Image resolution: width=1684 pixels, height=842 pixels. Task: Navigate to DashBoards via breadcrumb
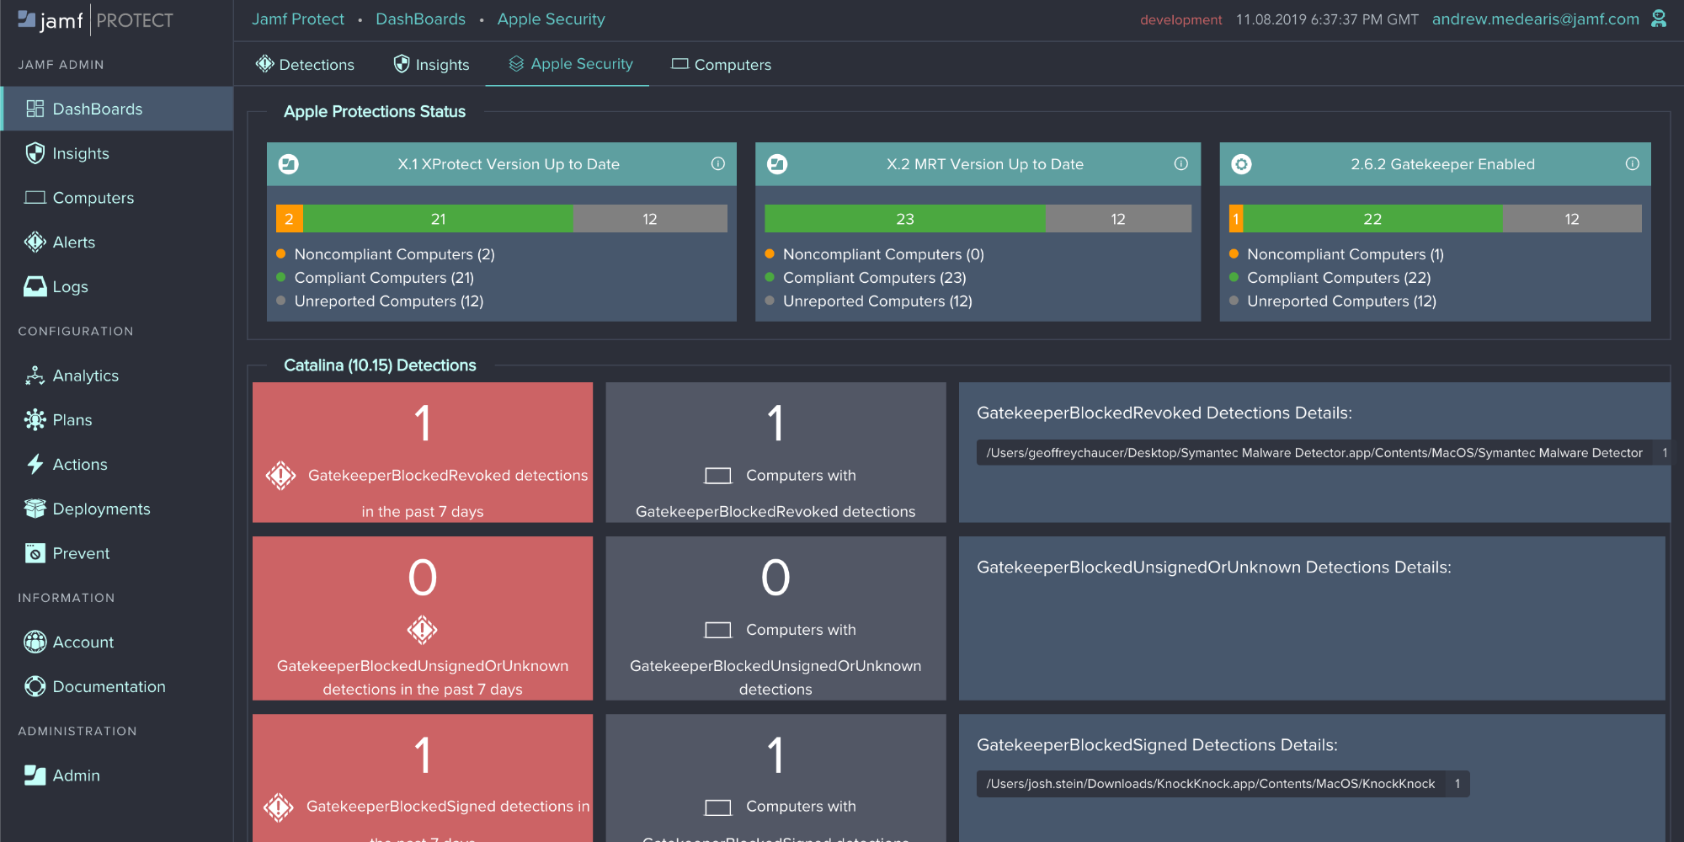[420, 19]
